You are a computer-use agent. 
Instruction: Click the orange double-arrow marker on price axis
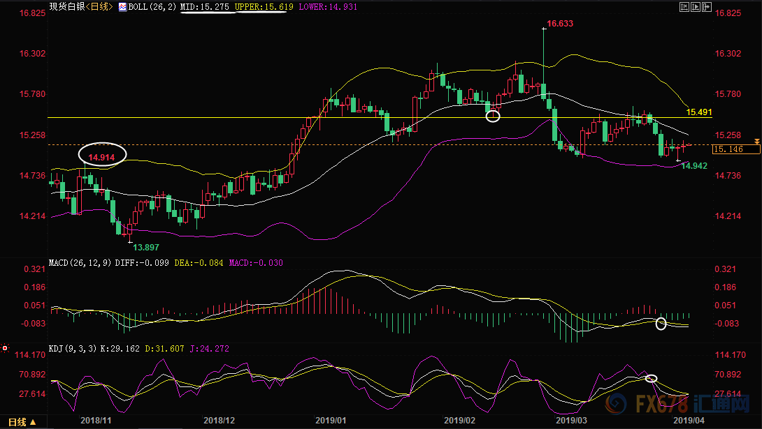pos(757,142)
